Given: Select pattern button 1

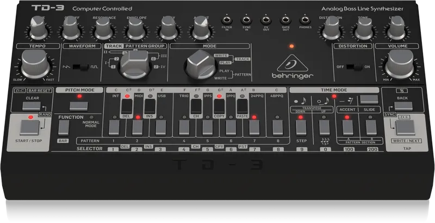Looking at the screenshot, I should pos(114,128).
